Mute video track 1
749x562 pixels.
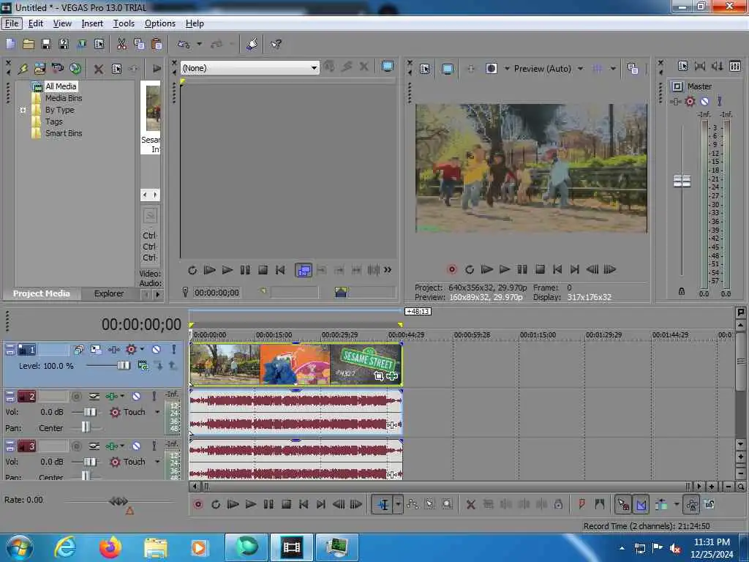pos(156,349)
